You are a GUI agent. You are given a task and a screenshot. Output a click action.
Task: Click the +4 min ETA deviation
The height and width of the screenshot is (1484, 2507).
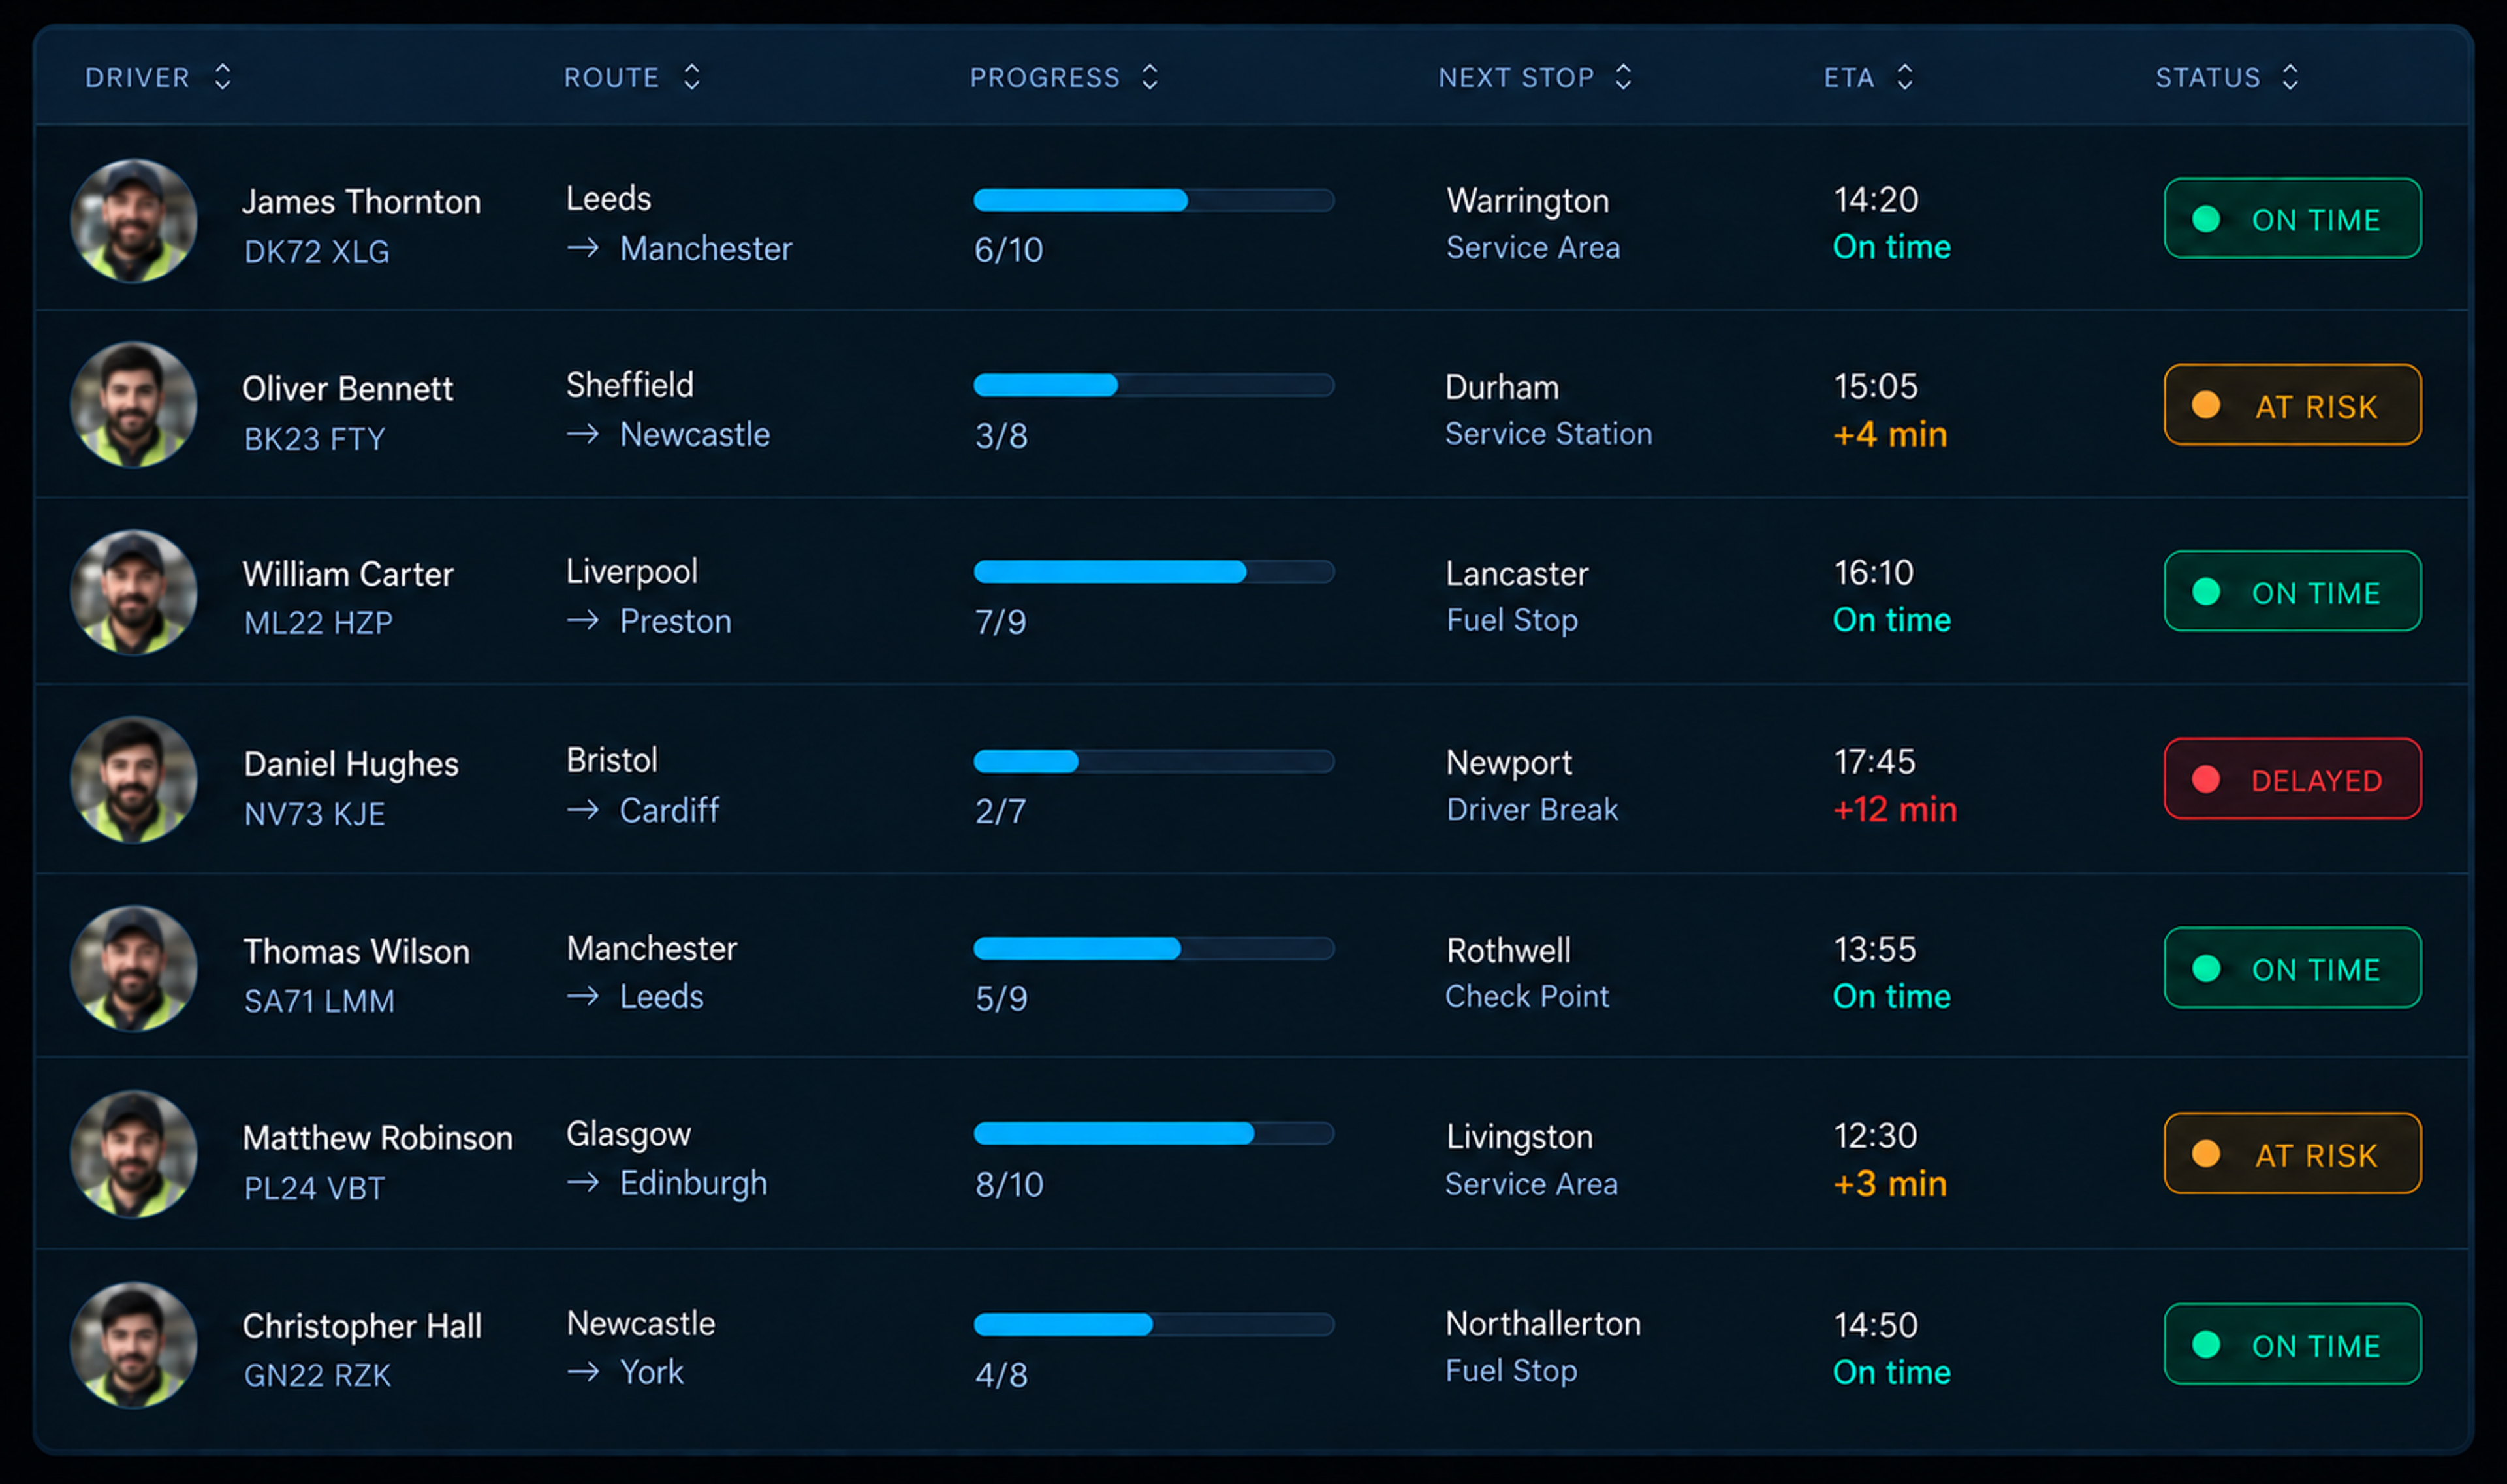point(1890,434)
